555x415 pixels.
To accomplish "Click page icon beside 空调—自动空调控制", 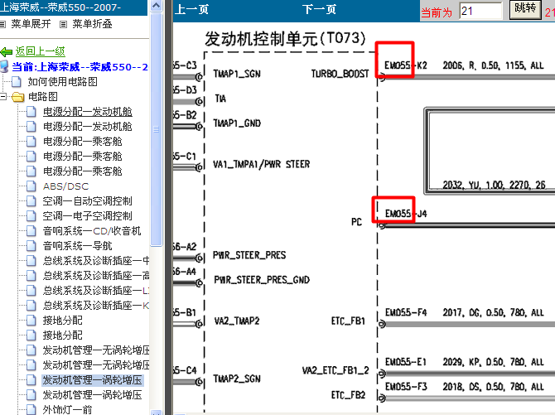I will [x=31, y=201].
